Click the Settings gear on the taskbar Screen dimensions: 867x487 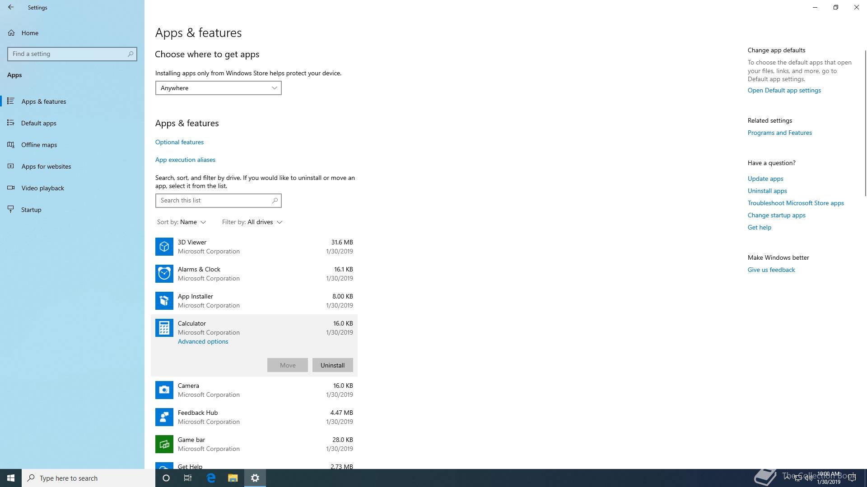[x=255, y=478]
